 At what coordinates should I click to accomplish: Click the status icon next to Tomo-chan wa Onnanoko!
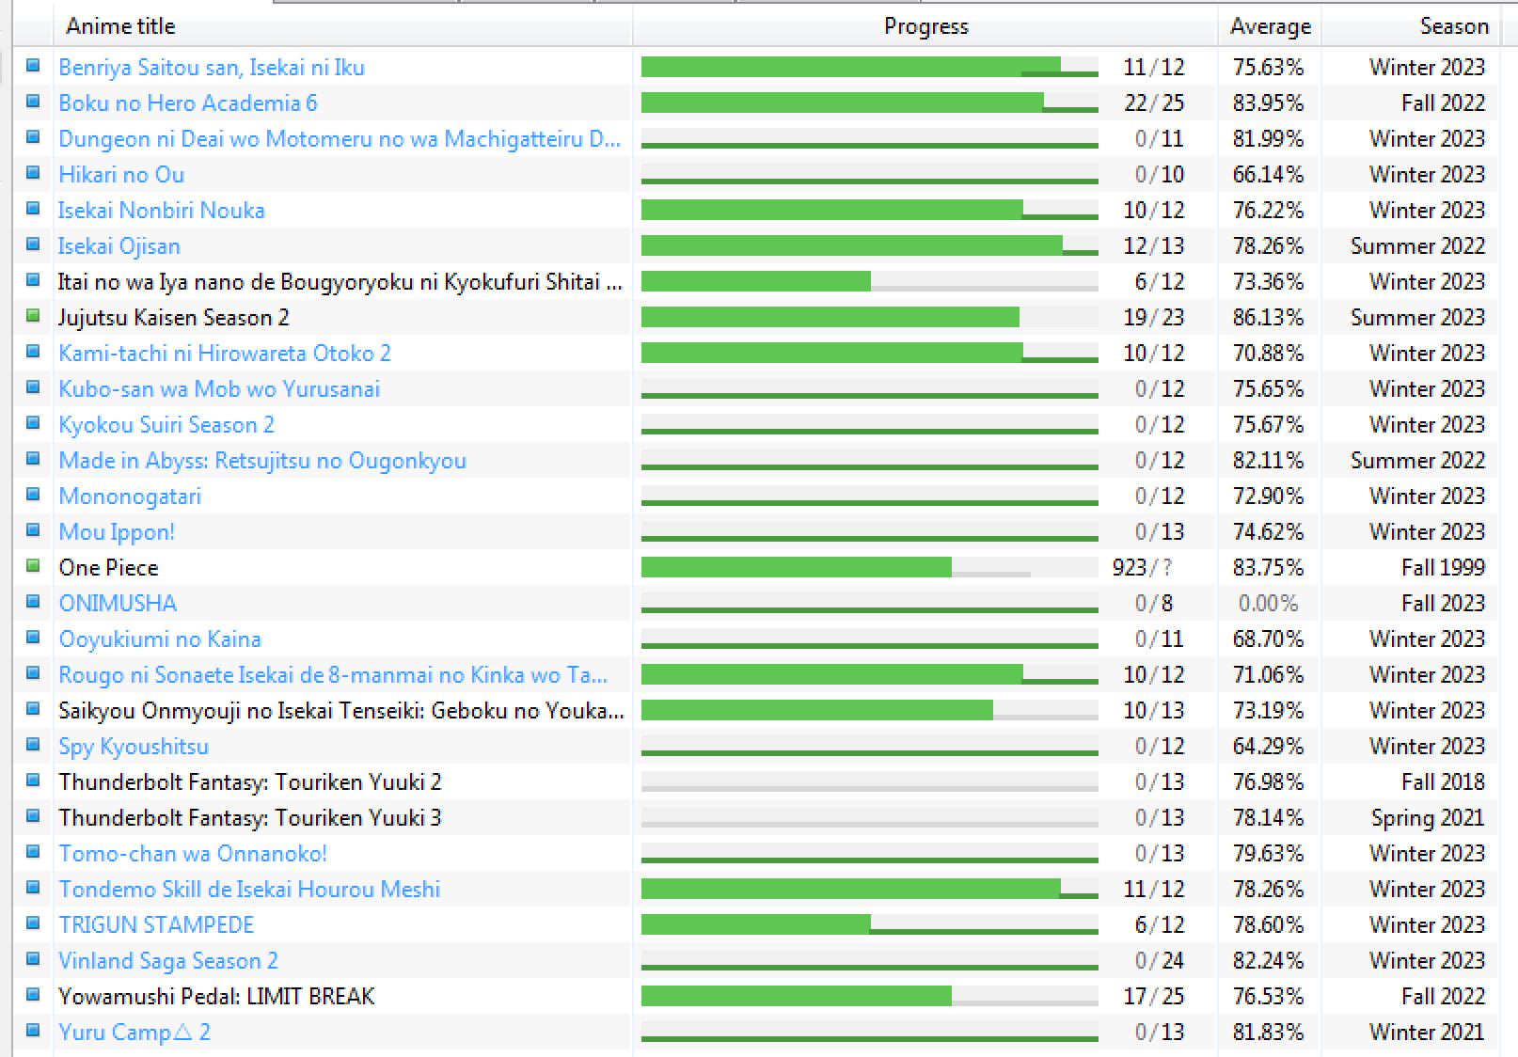tap(33, 852)
